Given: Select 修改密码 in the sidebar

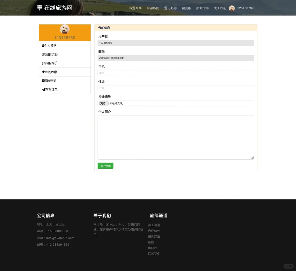Looking at the screenshot, I should tap(50, 81).
